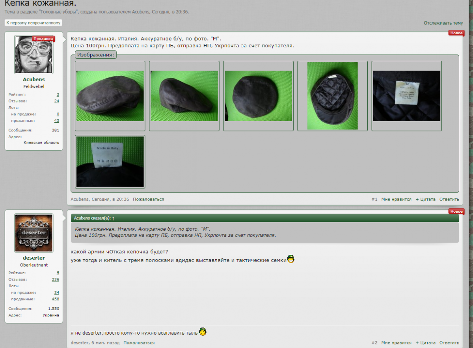The width and height of the screenshot is (473, 348).
Task: Open third cap photo, top view
Action: point(258,96)
